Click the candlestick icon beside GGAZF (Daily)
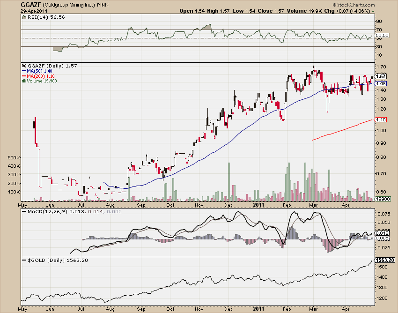This screenshot has height=313, width=398. (24, 66)
